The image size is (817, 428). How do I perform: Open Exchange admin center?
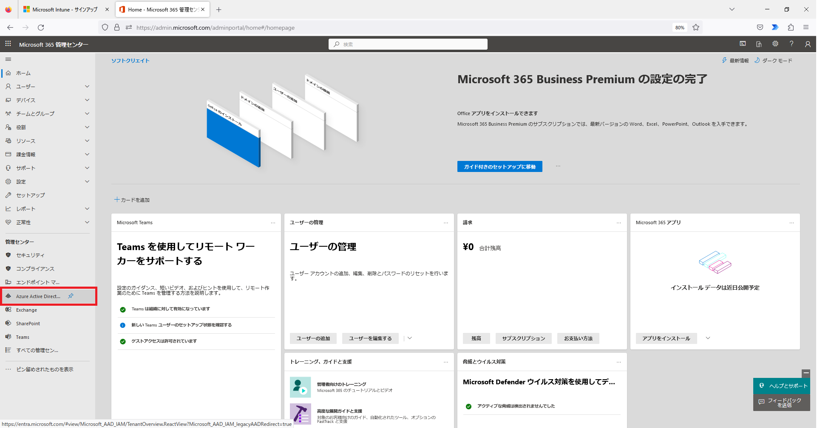click(x=48, y=310)
